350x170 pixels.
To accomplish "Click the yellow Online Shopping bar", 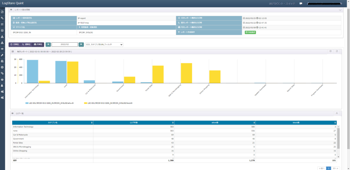I will 215,77.
